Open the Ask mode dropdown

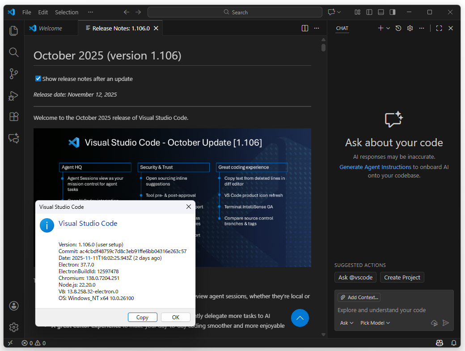(x=347, y=322)
